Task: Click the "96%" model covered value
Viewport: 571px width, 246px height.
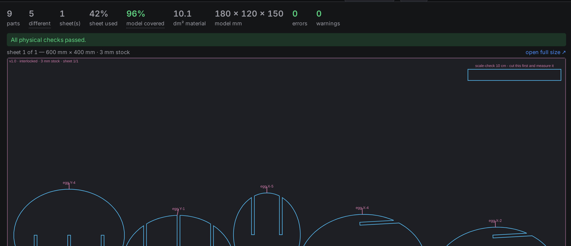Action: [136, 14]
